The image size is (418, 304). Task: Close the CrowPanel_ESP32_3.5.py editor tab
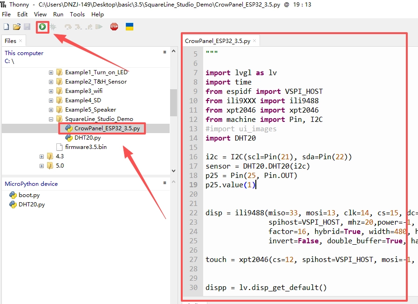tap(254, 41)
